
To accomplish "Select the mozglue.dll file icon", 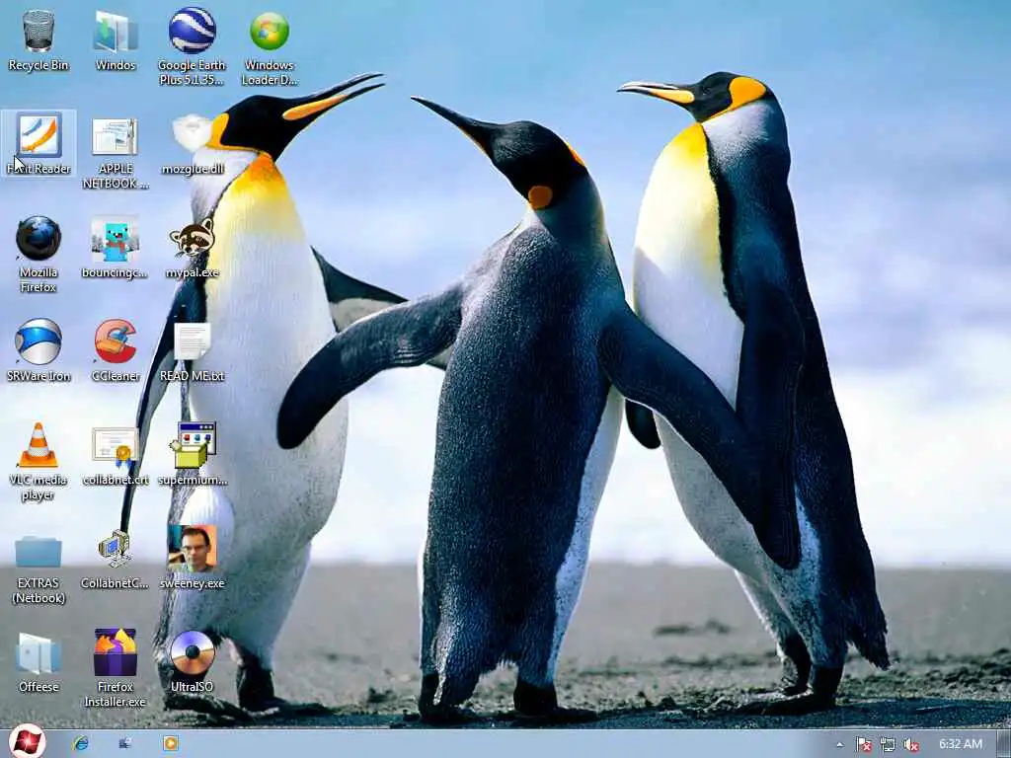I will click(x=193, y=144).
